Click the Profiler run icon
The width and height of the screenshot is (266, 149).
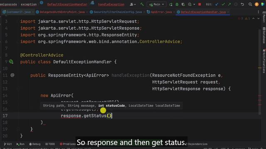point(190,5)
